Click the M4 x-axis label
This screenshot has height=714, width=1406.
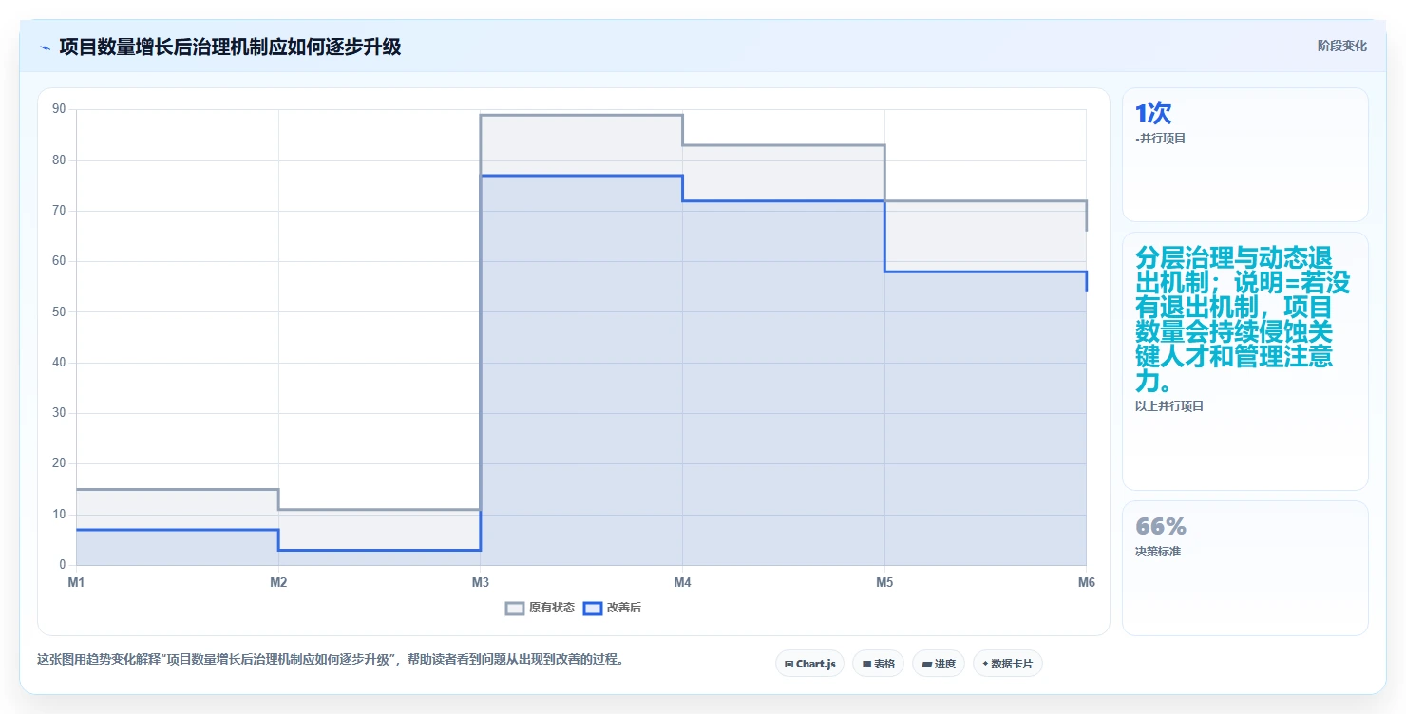click(x=682, y=582)
